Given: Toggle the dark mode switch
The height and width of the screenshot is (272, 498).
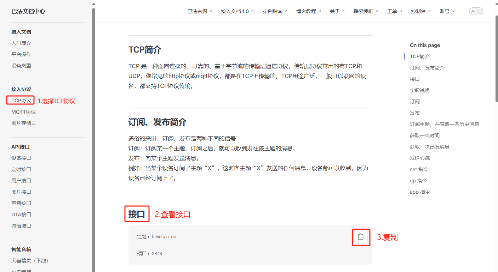Looking at the screenshot, I should pyautogui.click(x=476, y=11).
